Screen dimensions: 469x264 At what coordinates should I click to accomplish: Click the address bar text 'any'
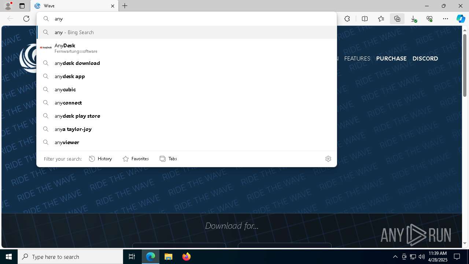(x=59, y=19)
